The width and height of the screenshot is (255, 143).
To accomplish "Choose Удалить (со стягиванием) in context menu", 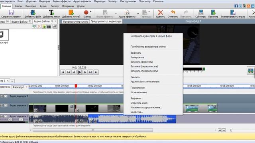I will 145,81.
